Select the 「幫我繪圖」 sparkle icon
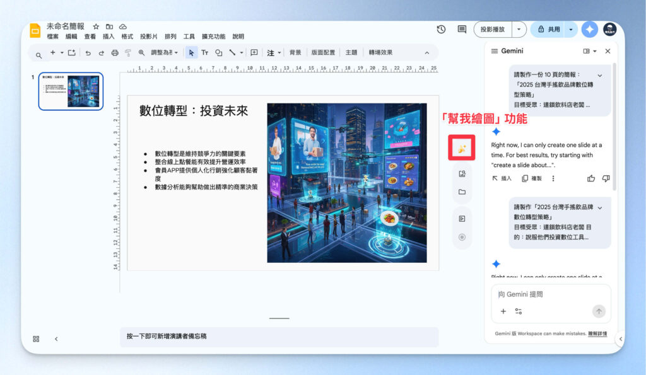The image size is (646, 375). [461, 150]
